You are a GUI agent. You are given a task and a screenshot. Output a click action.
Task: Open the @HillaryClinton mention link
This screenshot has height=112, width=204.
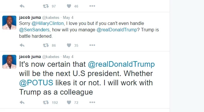pos(47,24)
